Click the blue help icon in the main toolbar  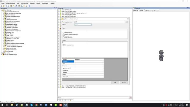29,6
